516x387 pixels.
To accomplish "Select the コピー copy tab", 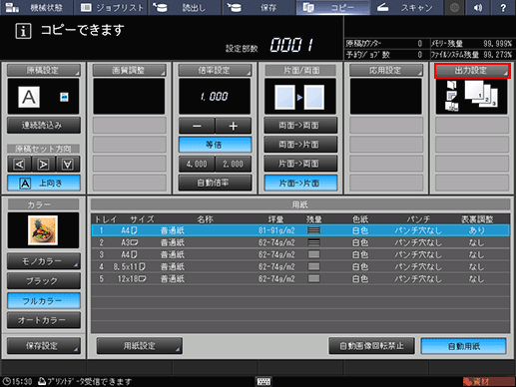I will coord(332,7).
